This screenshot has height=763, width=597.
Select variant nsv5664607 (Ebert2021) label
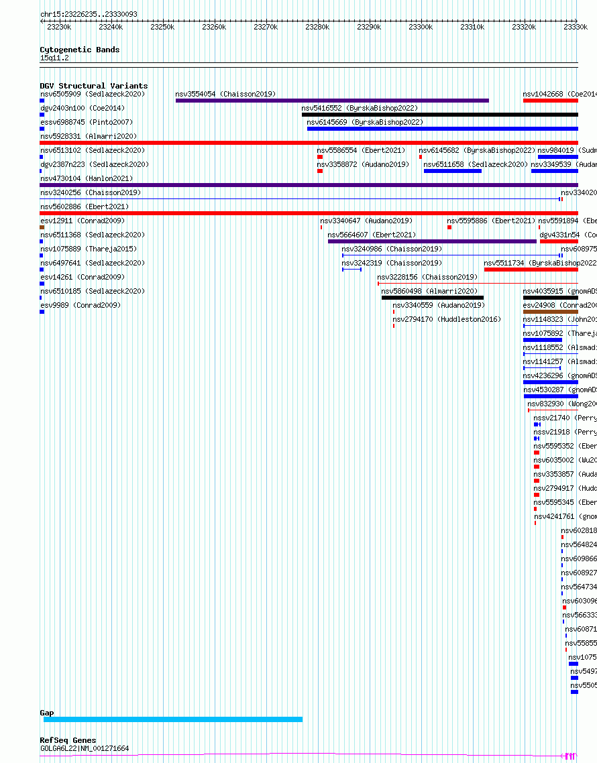point(372,235)
